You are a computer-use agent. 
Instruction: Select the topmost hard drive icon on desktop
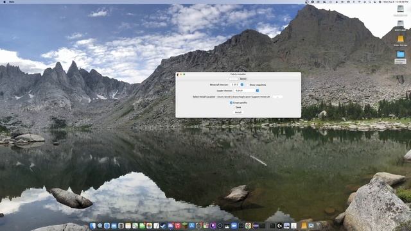coord(400,9)
